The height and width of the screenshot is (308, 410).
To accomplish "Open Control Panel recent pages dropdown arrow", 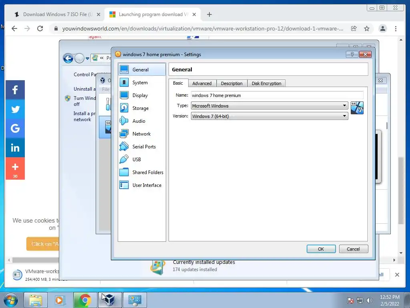I will (x=87, y=59).
